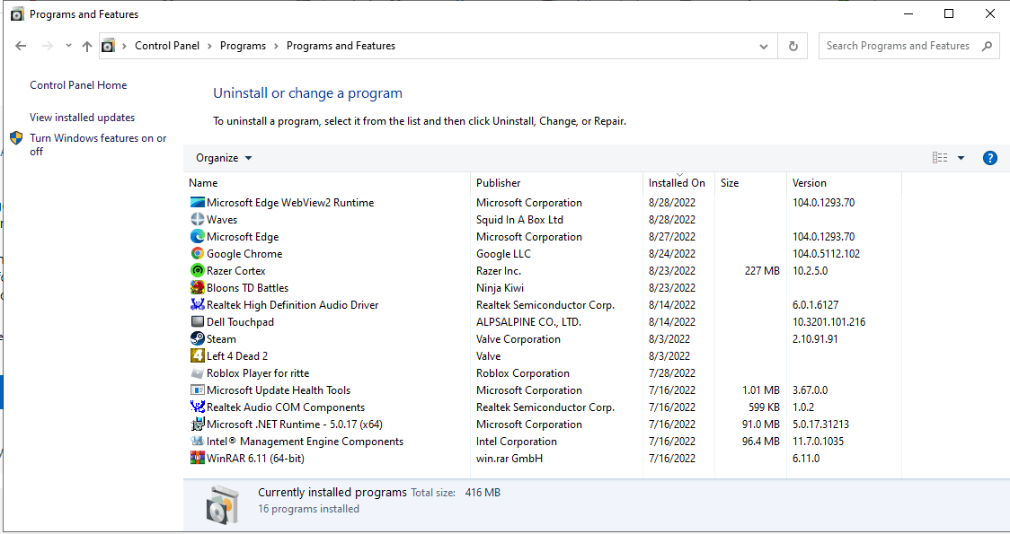Click the 8/24/2022 install date
1010x534 pixels.
click(672, 253)
